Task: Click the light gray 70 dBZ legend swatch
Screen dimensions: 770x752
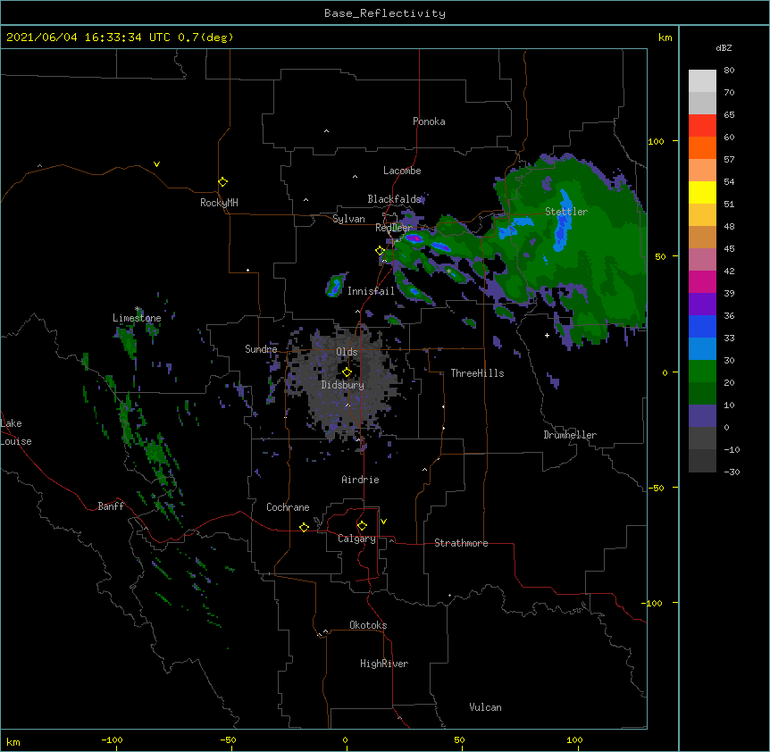Action: click(702, 81)
